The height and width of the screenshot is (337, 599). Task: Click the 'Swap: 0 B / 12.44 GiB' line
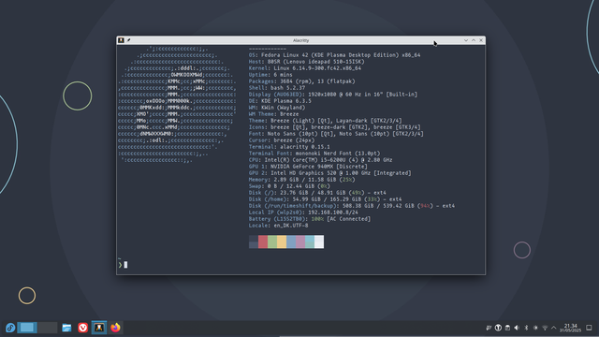point(289,185)
